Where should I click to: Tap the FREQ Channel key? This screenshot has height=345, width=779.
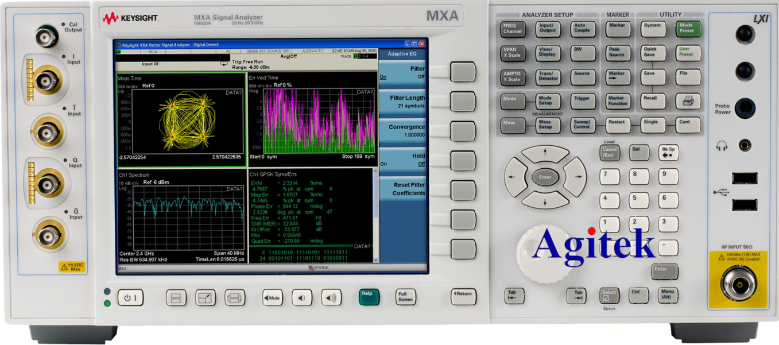(x=512, y=28)
